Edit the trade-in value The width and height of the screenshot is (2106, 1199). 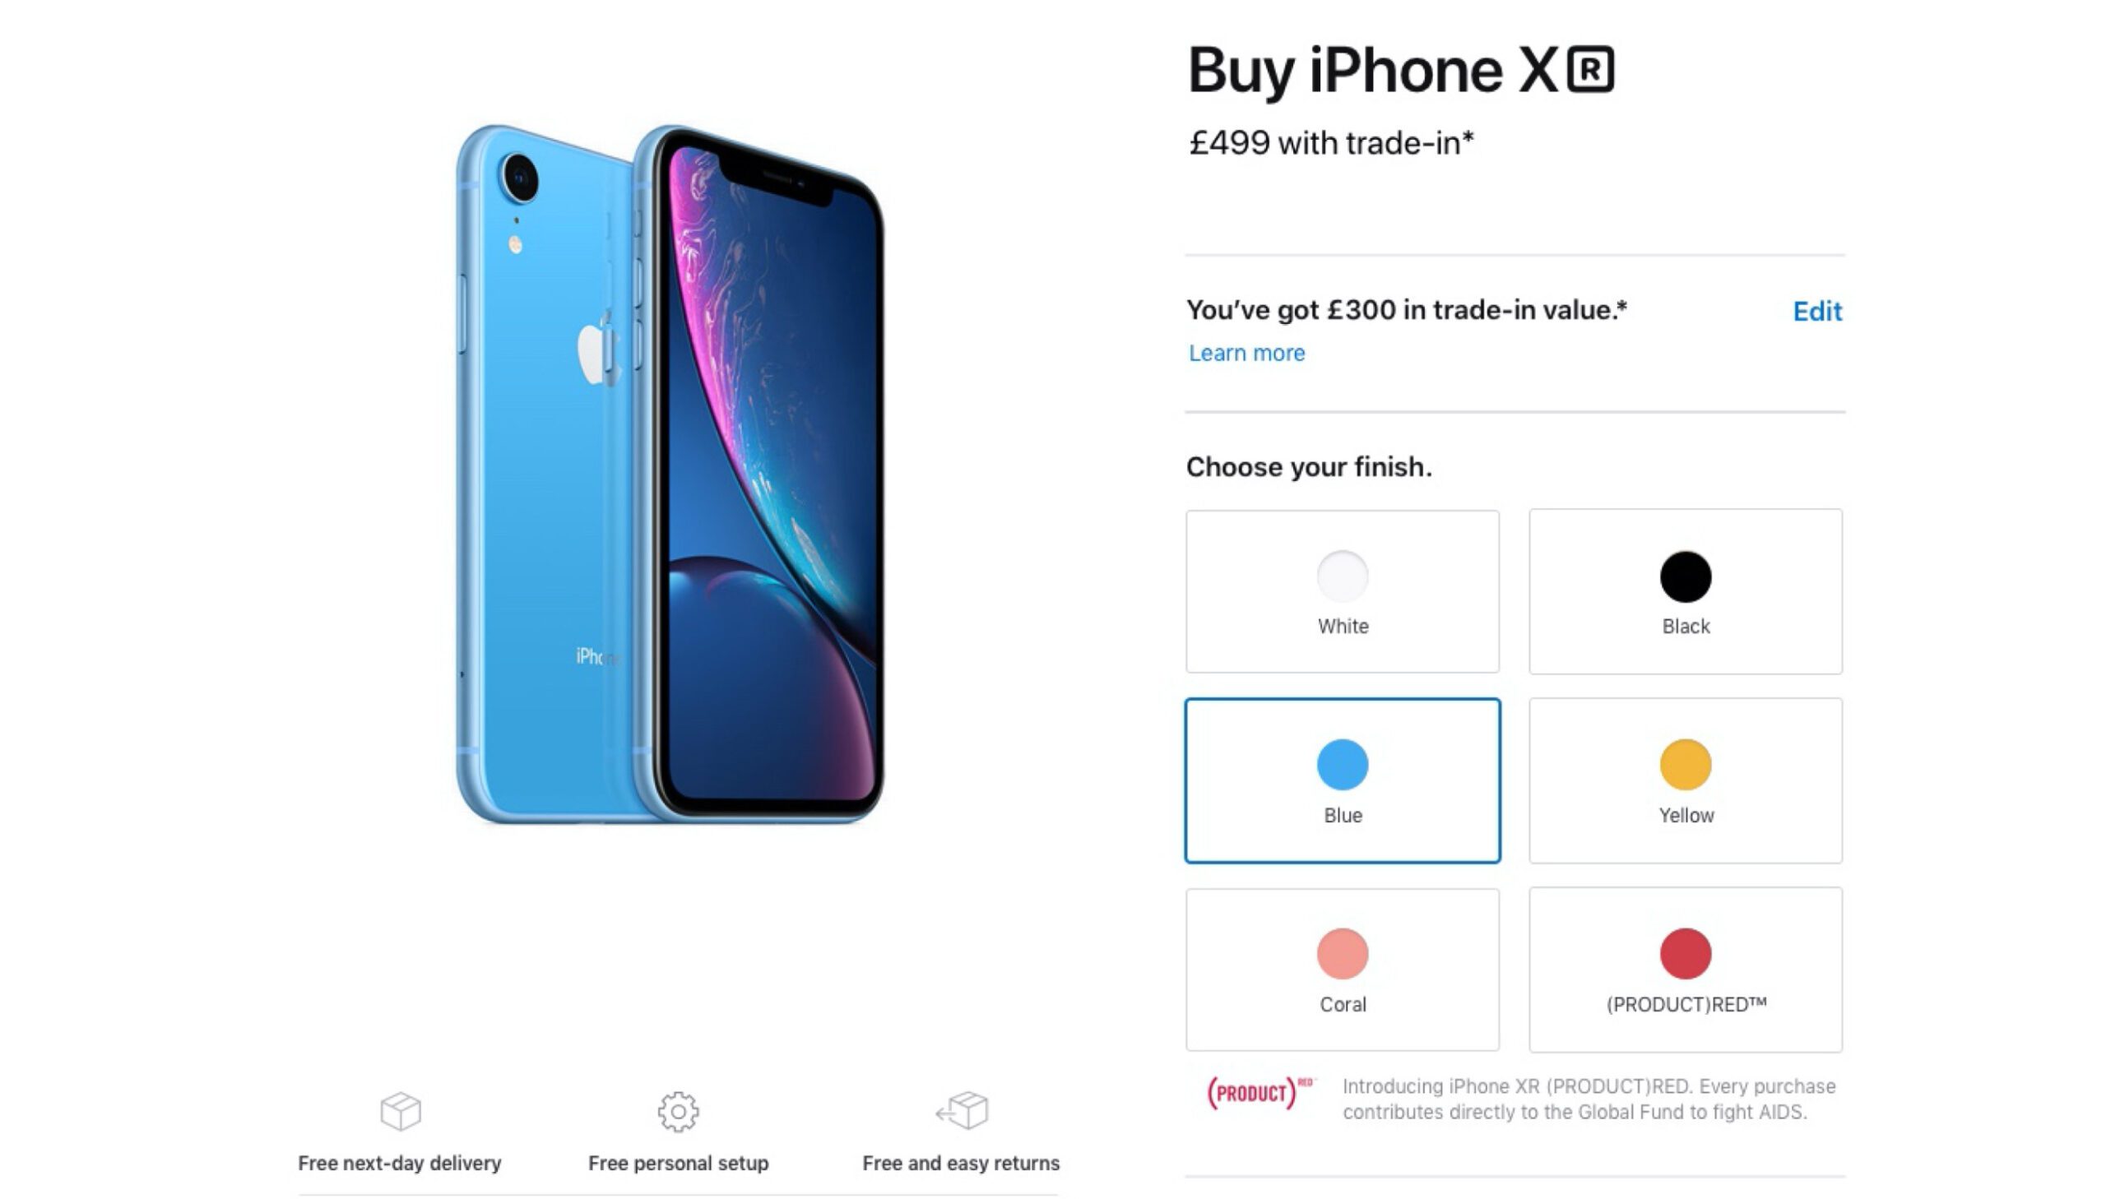(1817, 312)
